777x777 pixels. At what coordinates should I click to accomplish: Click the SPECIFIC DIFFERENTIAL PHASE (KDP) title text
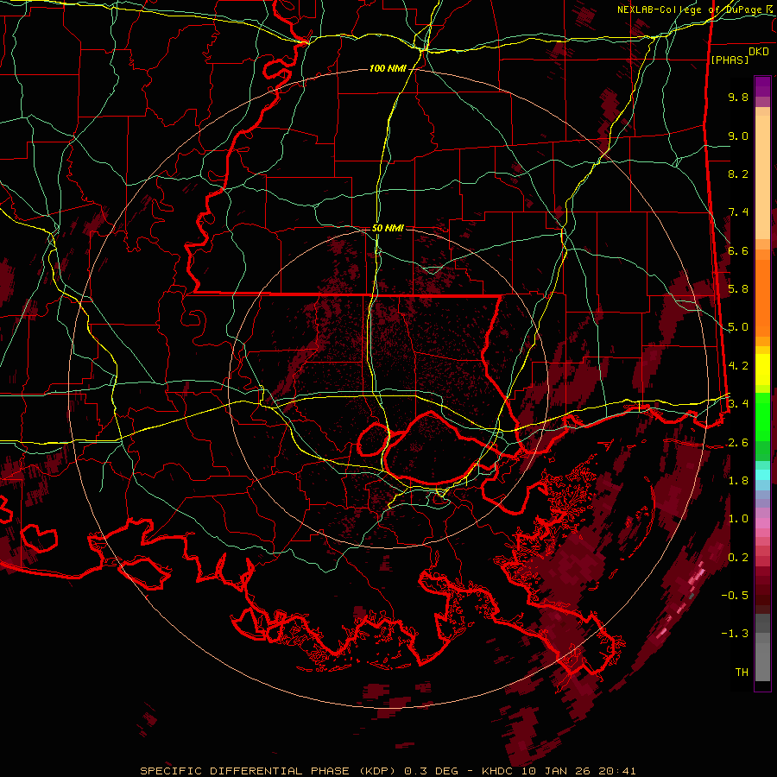(269, 771)
